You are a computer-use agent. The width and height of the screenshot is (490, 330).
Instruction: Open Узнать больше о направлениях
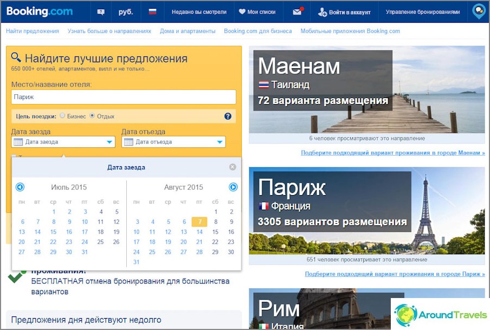click(x=109, y=31)
